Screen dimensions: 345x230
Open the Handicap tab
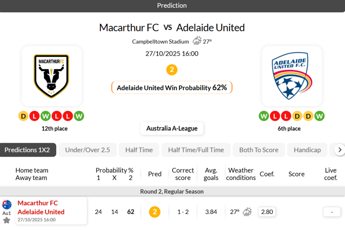307,150
